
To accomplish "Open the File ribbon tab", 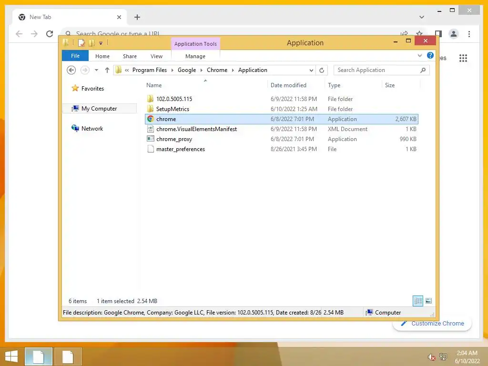I will [x=75, y=56].
